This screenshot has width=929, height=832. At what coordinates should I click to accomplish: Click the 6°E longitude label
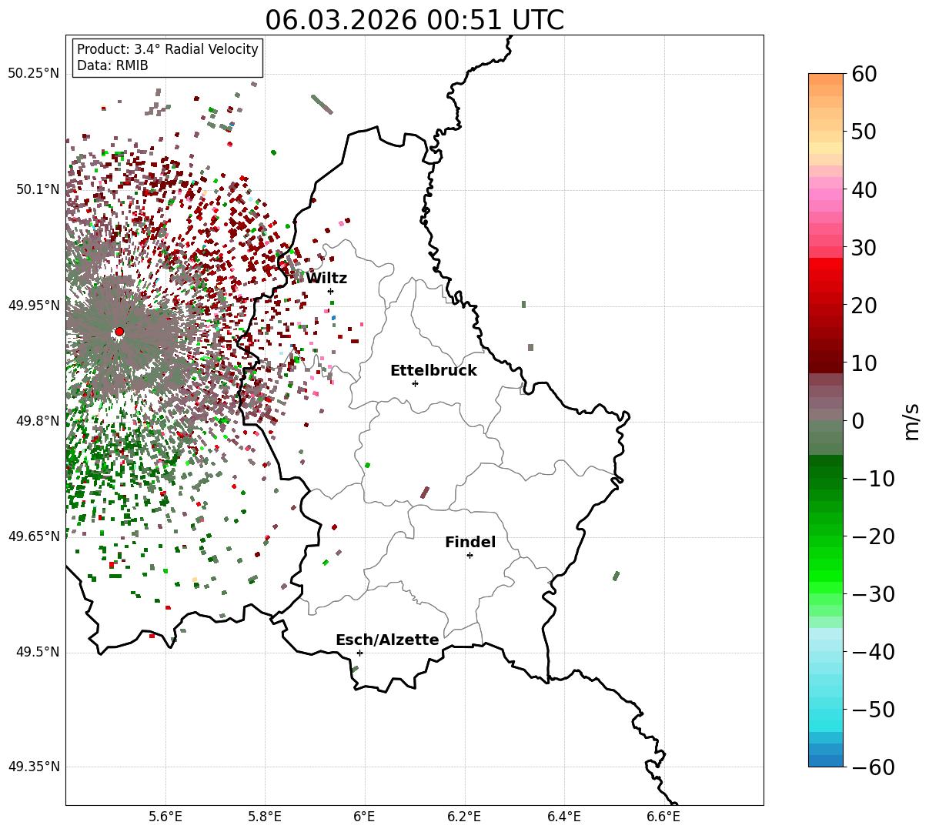pos(365,817)
